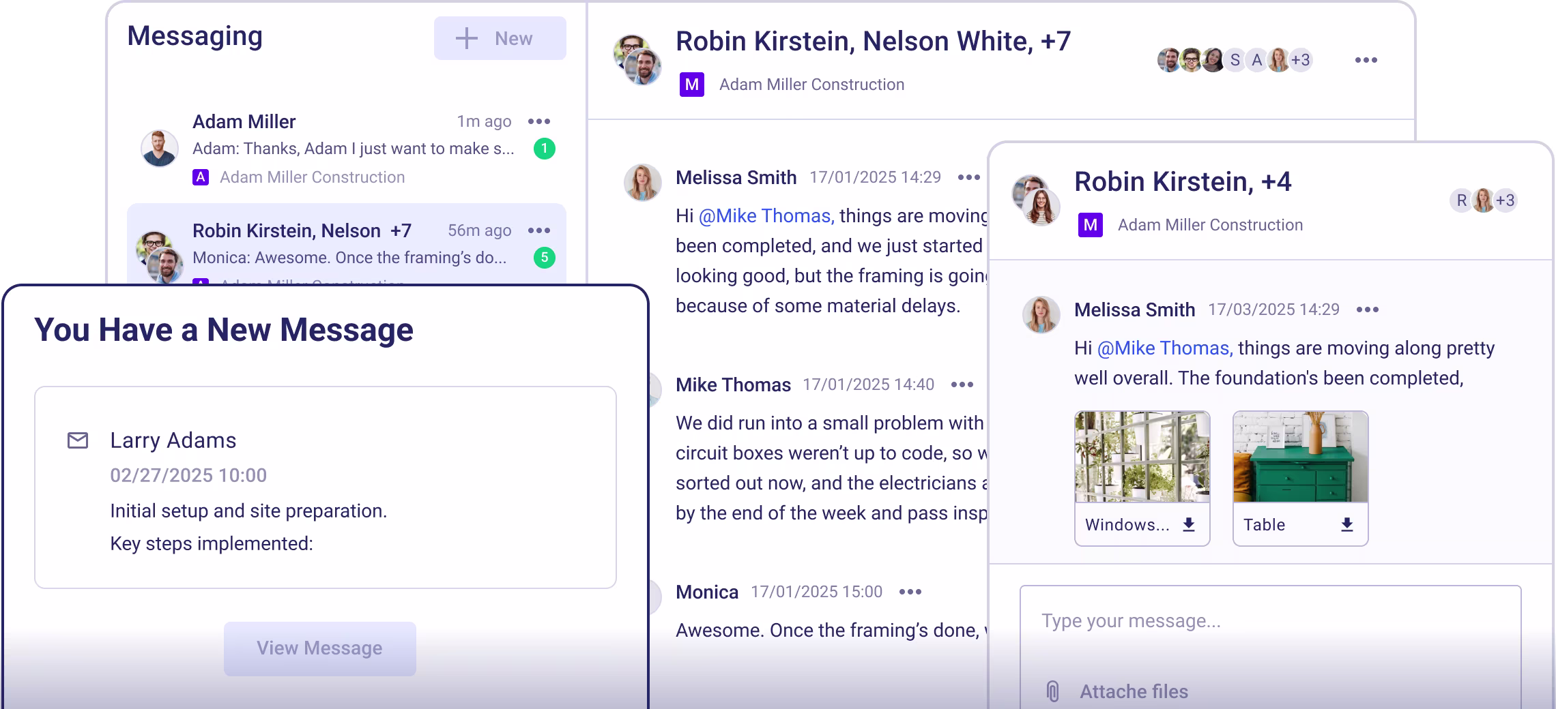Click the @Mike Thomas mention in main chat
The height and width of the screenshot is (709, 1556).
pos(766,215)
